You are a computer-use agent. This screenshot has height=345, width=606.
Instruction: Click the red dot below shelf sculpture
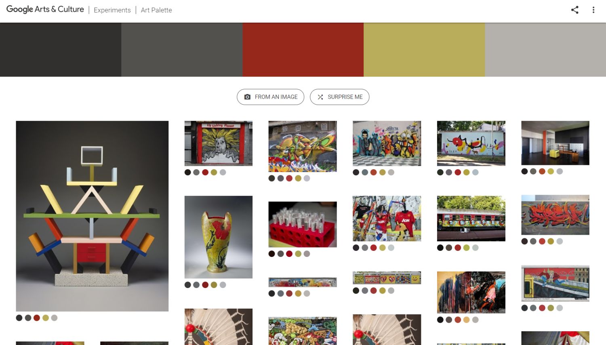click(37, 318)
